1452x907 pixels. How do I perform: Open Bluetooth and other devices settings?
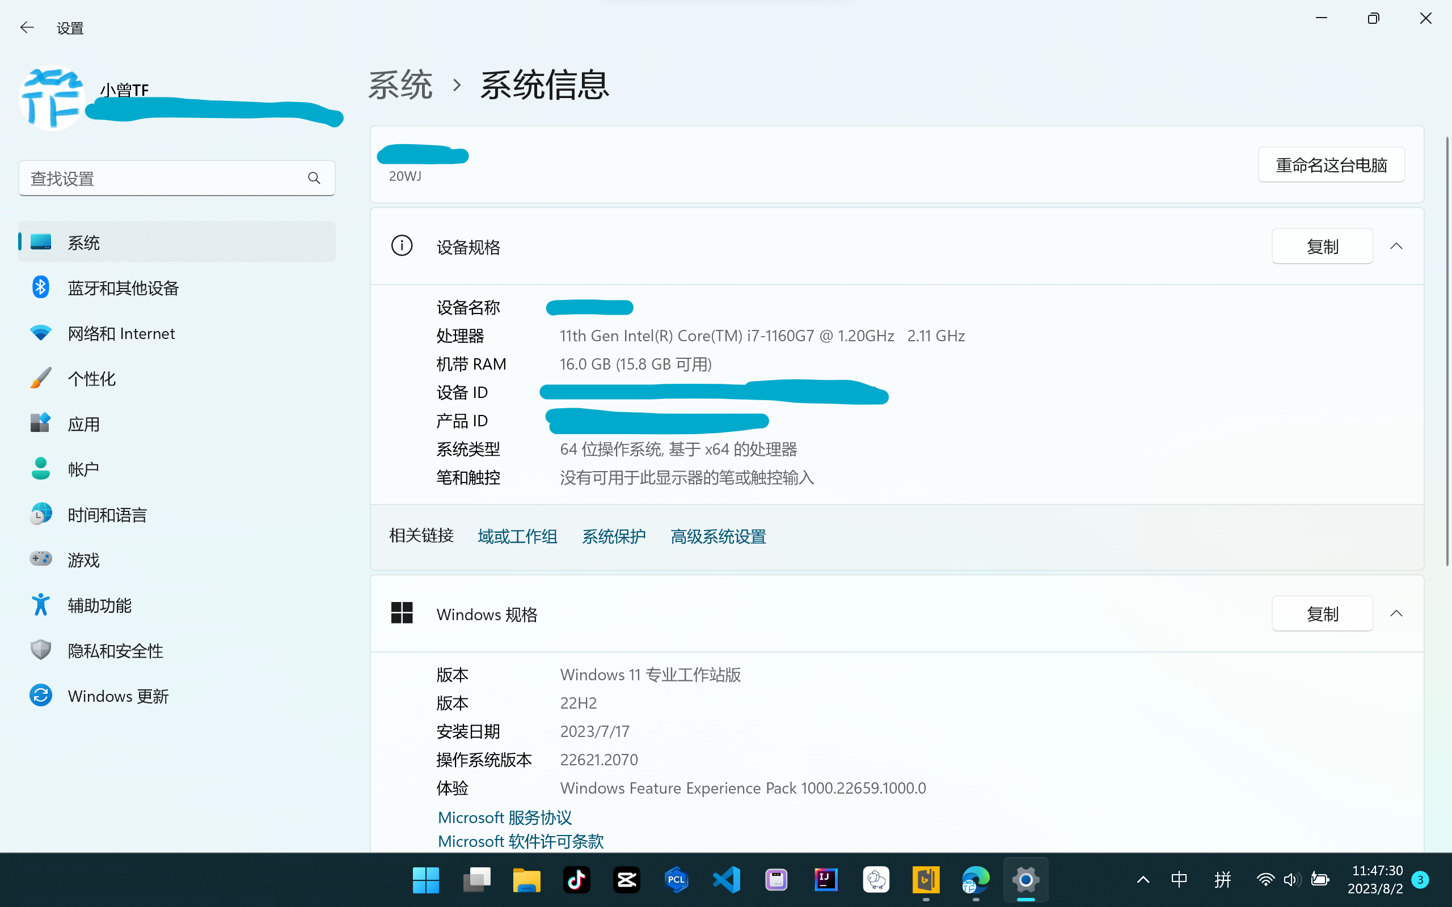123,288
